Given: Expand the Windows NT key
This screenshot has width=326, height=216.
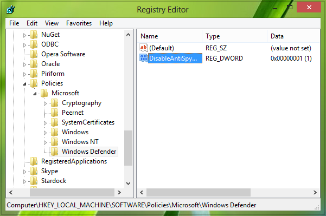Looking at the screenshot, I should click(45, 142).
